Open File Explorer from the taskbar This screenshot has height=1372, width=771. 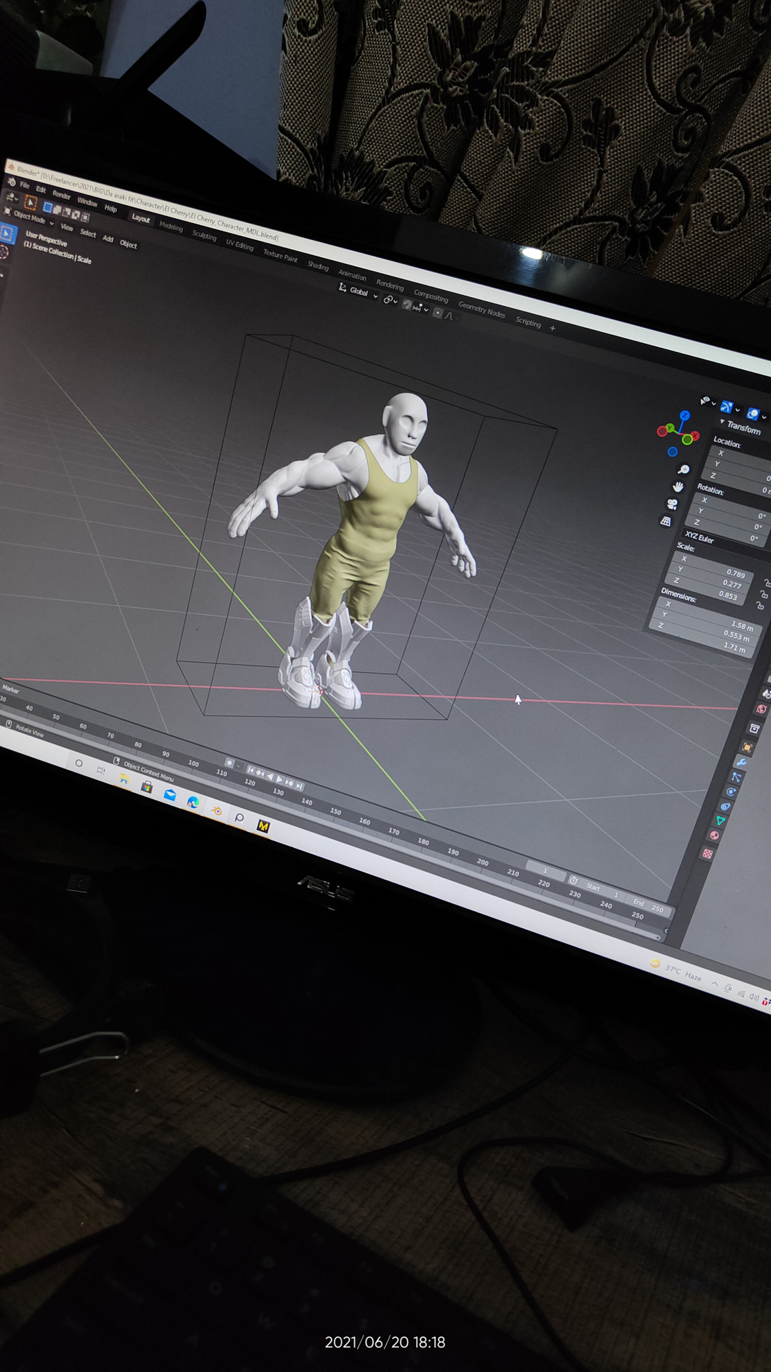click(124, 779)
